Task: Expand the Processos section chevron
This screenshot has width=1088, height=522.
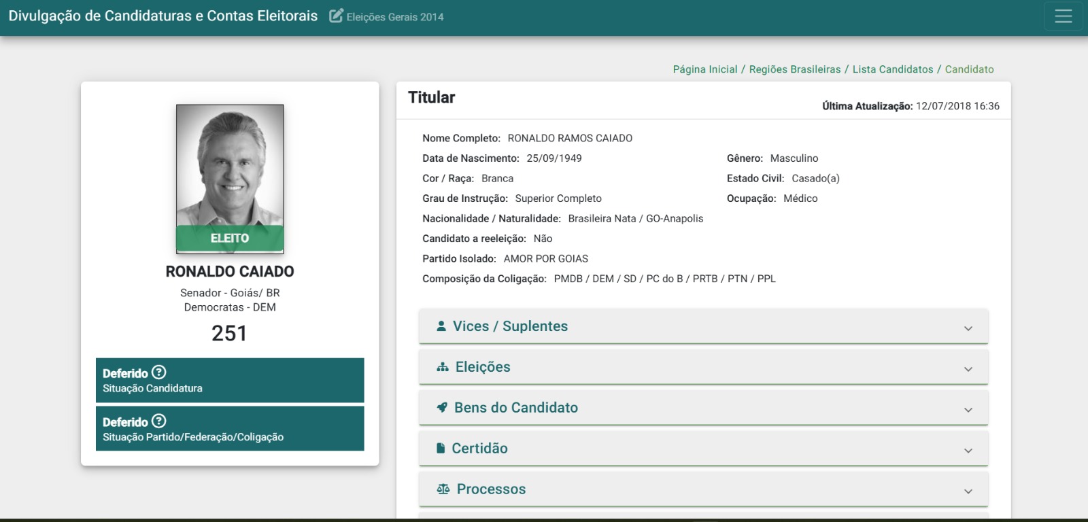Action: point(968,491)
